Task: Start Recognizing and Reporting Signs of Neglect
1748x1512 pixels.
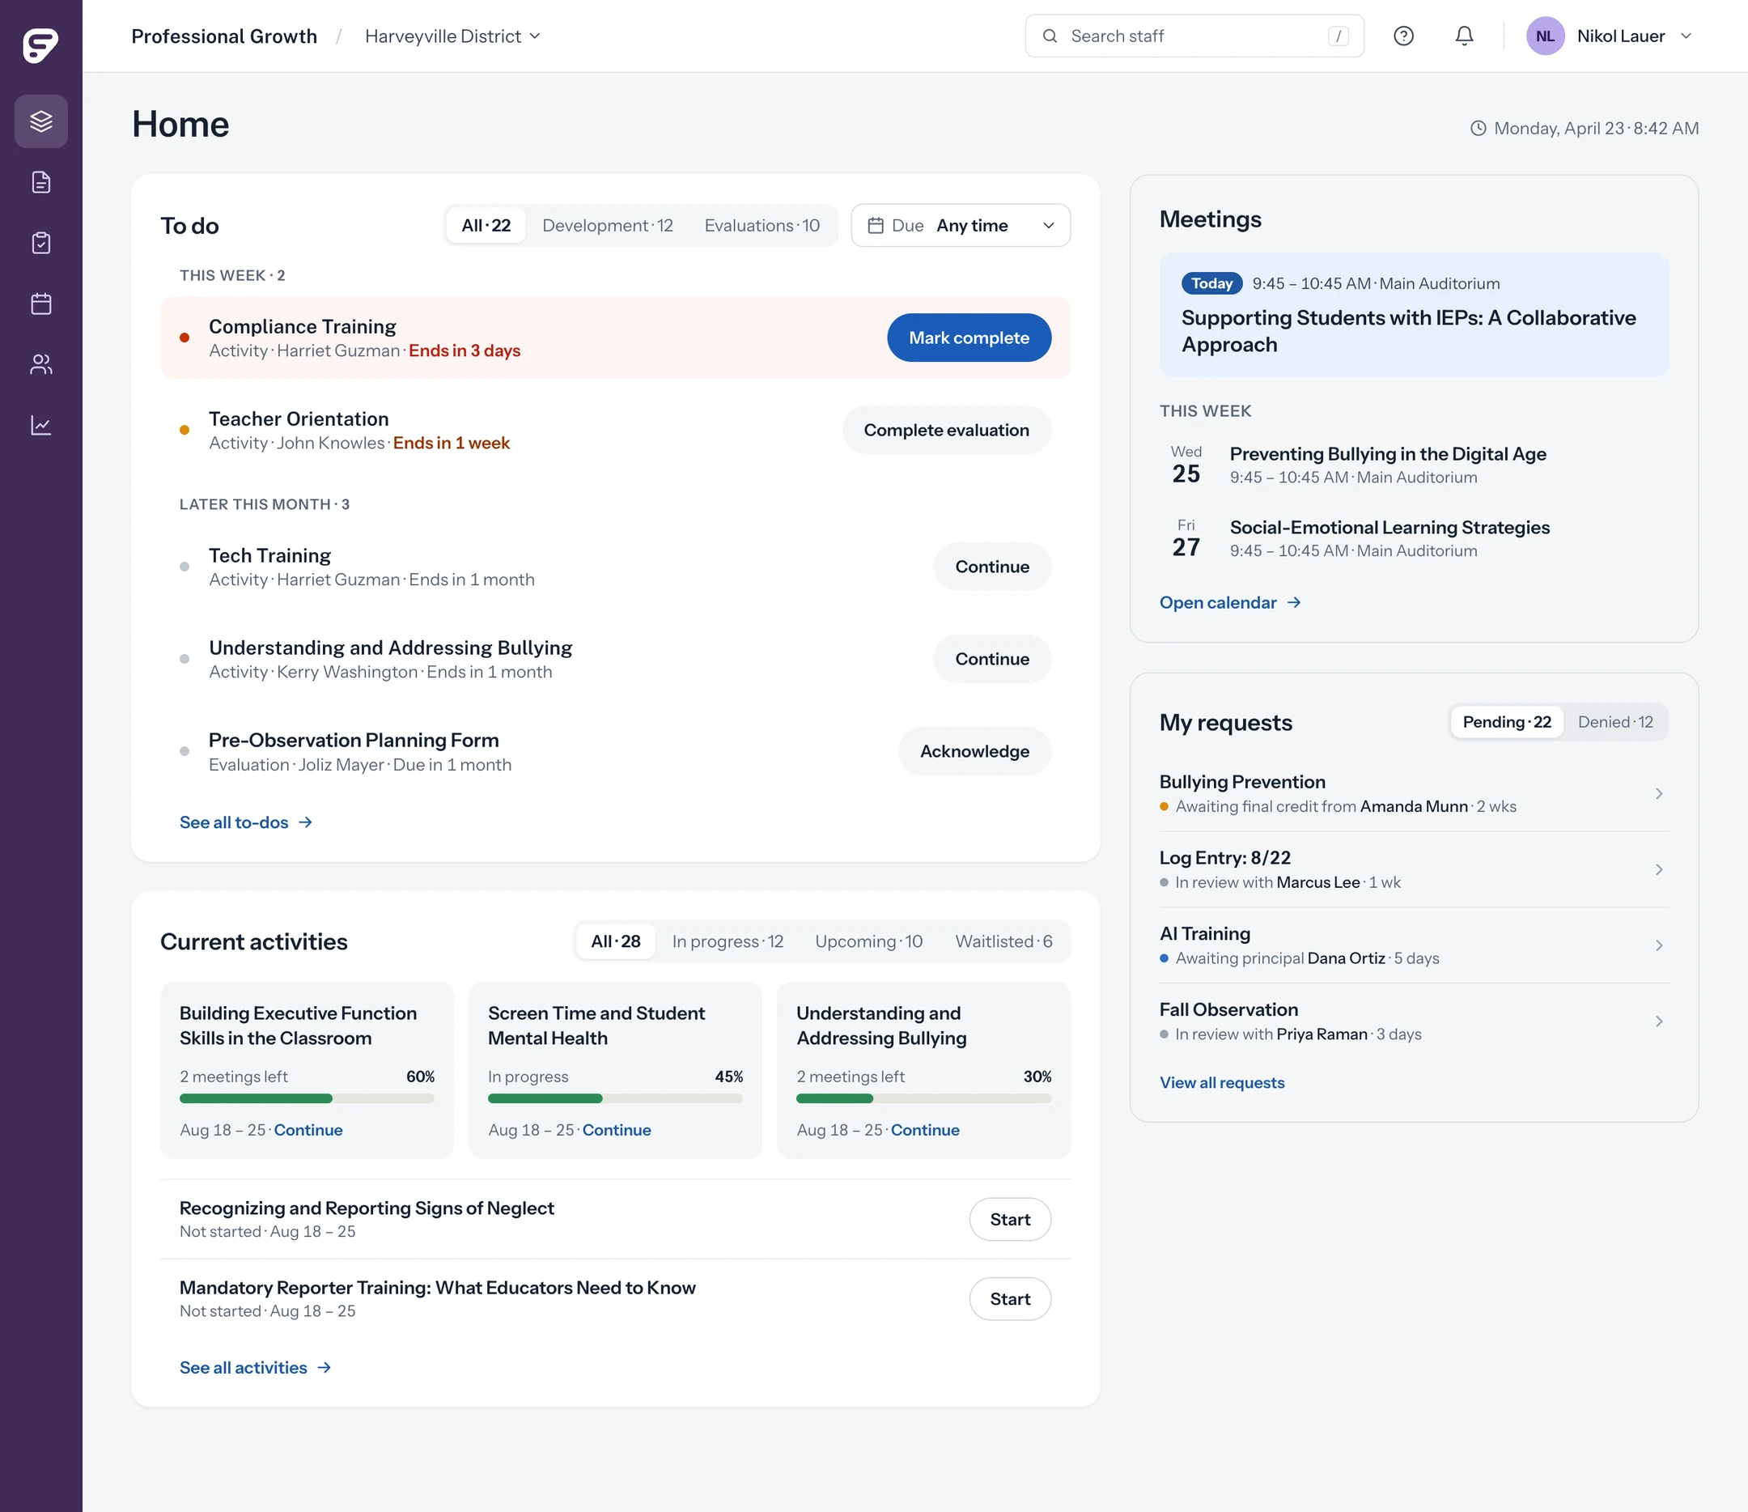Action: [x=1010, y=1219]
